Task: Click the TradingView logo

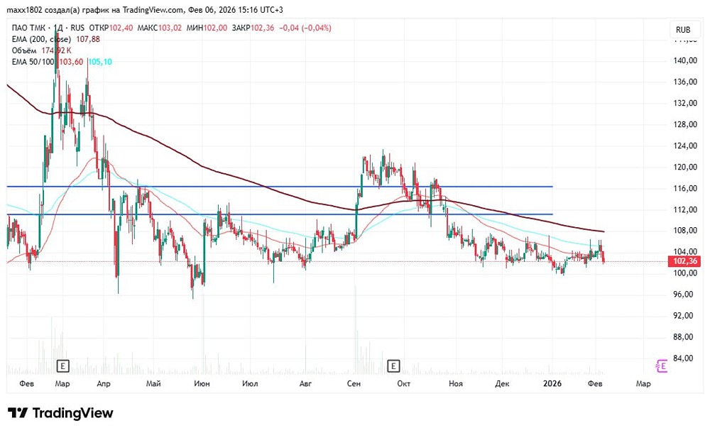Action: (60, 412)
